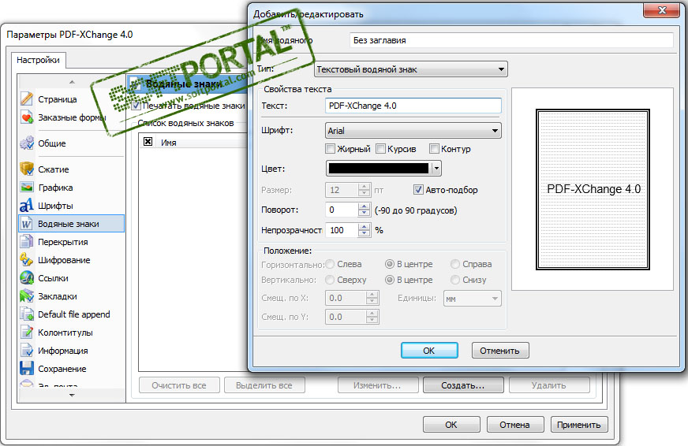Click the checkbox icon in Имя list header
The image size is (688, 446).
pyautogui.click(x=148, y=142)
